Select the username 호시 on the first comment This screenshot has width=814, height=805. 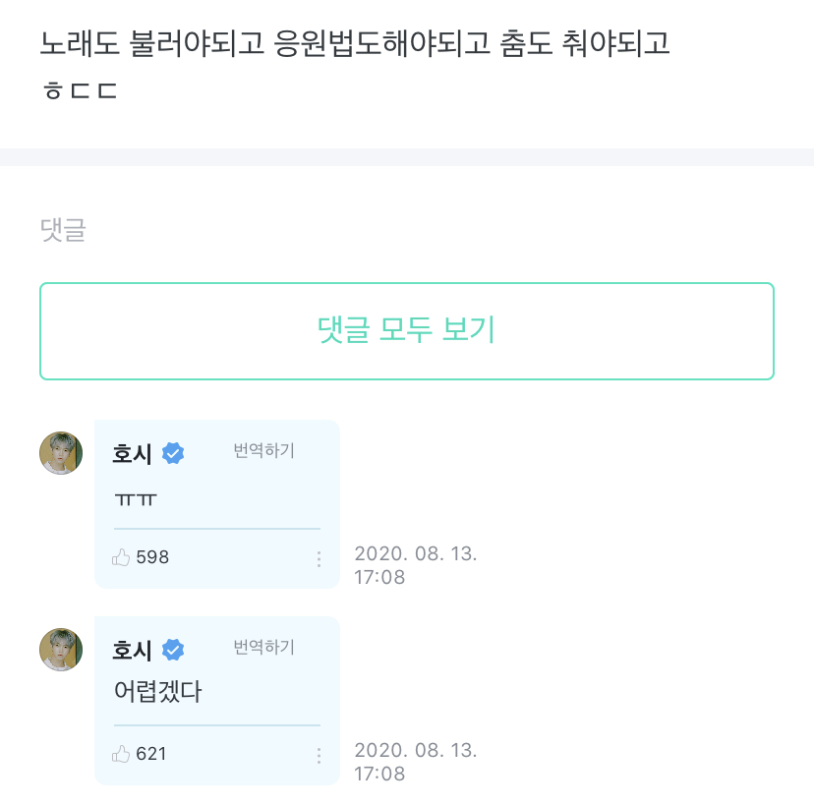pyautogui.click(x=133, y=453)
